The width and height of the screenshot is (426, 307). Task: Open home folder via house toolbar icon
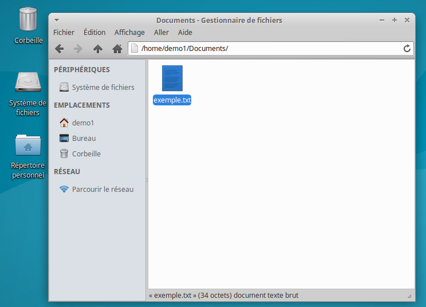click(x=117, y=49)
